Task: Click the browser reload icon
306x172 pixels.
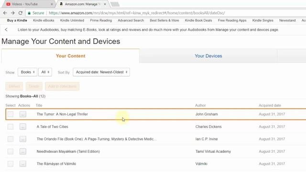Action: pos(20,13)
